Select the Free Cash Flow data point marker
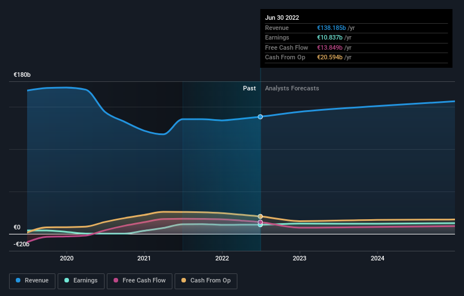This screenshot has height=296, width=464. (x=260, y=222)
